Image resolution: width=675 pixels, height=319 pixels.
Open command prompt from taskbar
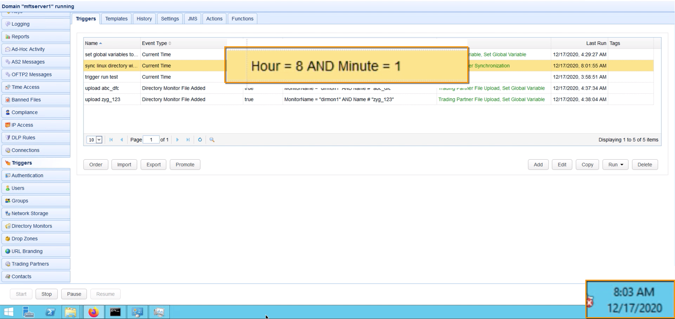click(115, 312)
